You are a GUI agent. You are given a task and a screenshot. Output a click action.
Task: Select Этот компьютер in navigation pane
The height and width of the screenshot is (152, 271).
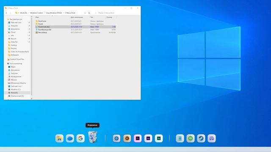click(x=16, y=64)
